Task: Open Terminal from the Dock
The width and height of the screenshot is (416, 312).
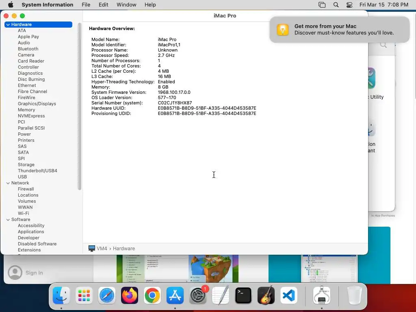Action: (243, 295)
